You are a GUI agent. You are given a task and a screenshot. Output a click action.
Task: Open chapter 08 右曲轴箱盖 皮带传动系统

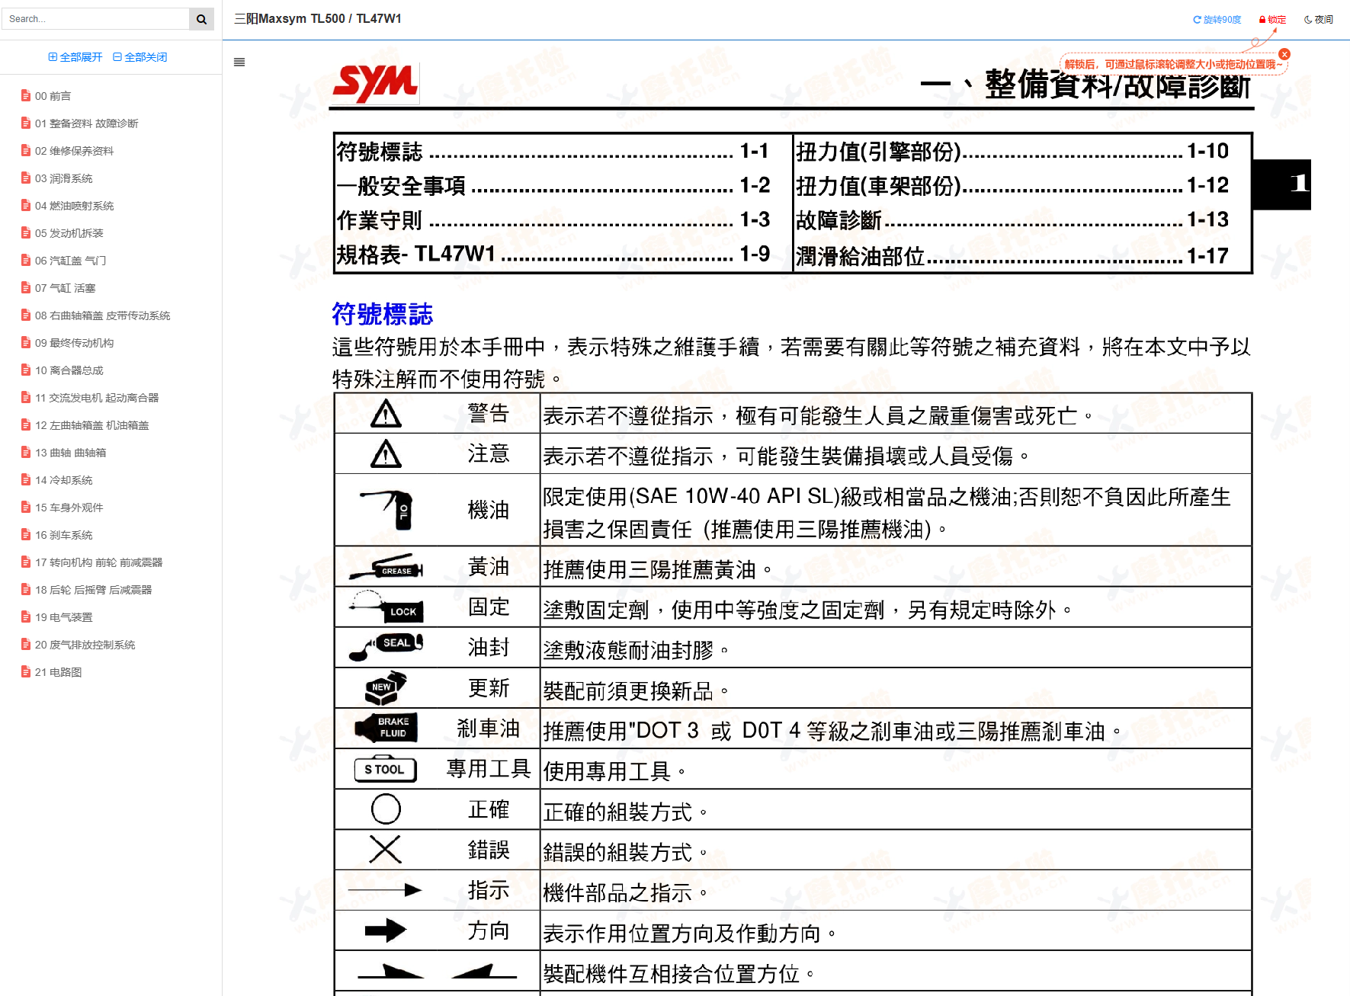(x=102, y=315)
